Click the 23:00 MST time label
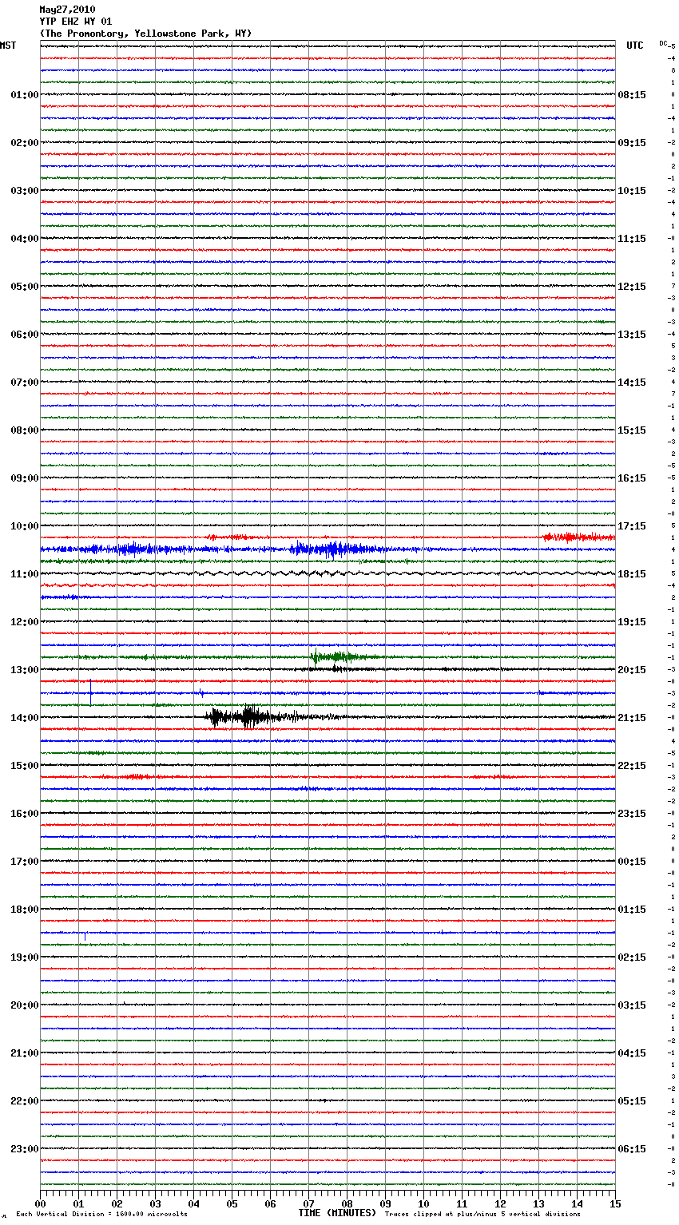 click(24, 1149)
